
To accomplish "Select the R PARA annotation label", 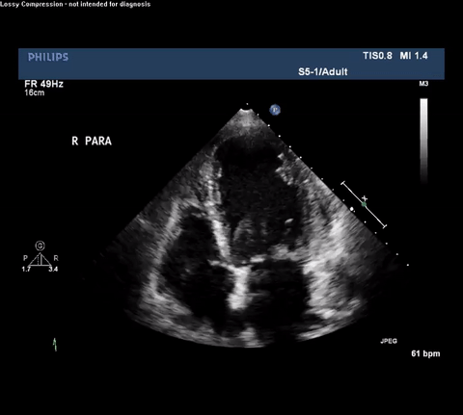I will point(92,141).
